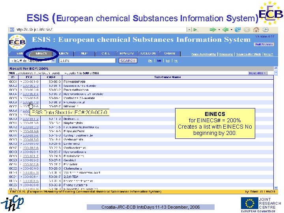The width and height of the screenshot is (284, 213).
Task: Open the C & L tab
Action: point(106,53)
